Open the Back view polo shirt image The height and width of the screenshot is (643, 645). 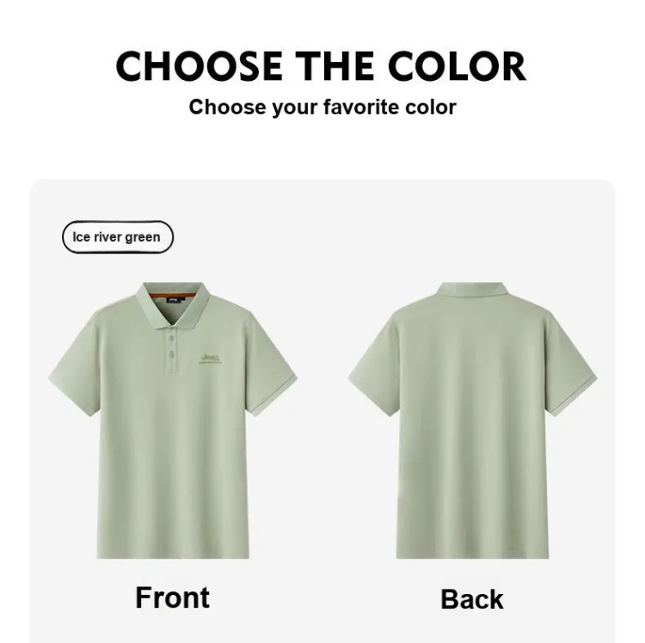click(472, 420)
